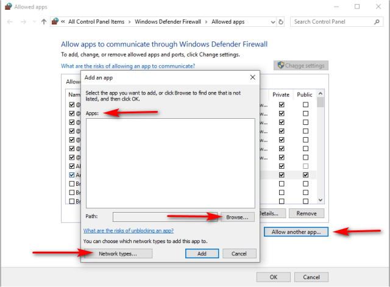The image size is (390, 287).
Task: Click inside the empty Apps list box
Action: (x=171, y=163)
